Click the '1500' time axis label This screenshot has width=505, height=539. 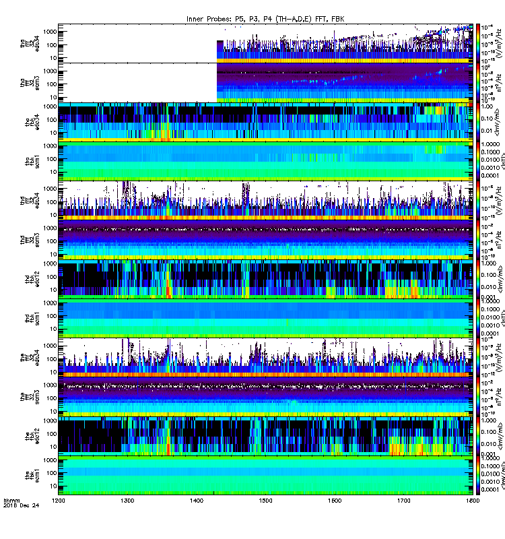click(x=265, y=501)
